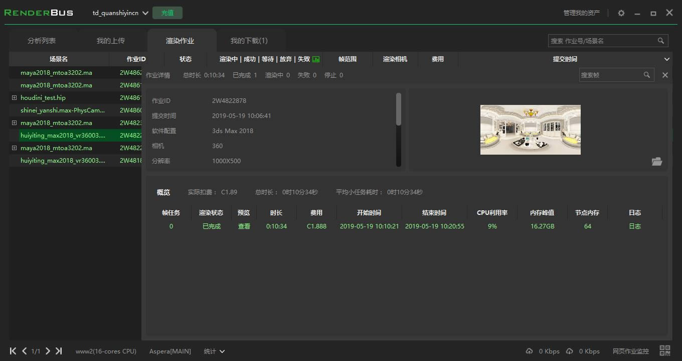682x361 pixels.
Task: Close the job details panel
Action: pos(665,75)
